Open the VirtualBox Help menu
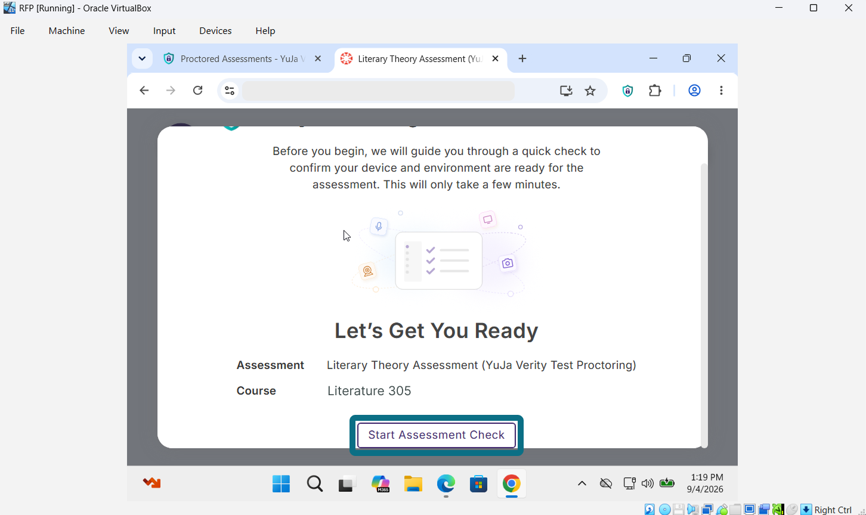The height and width of the screenshot is (515, 866). (x=265, y=31)
